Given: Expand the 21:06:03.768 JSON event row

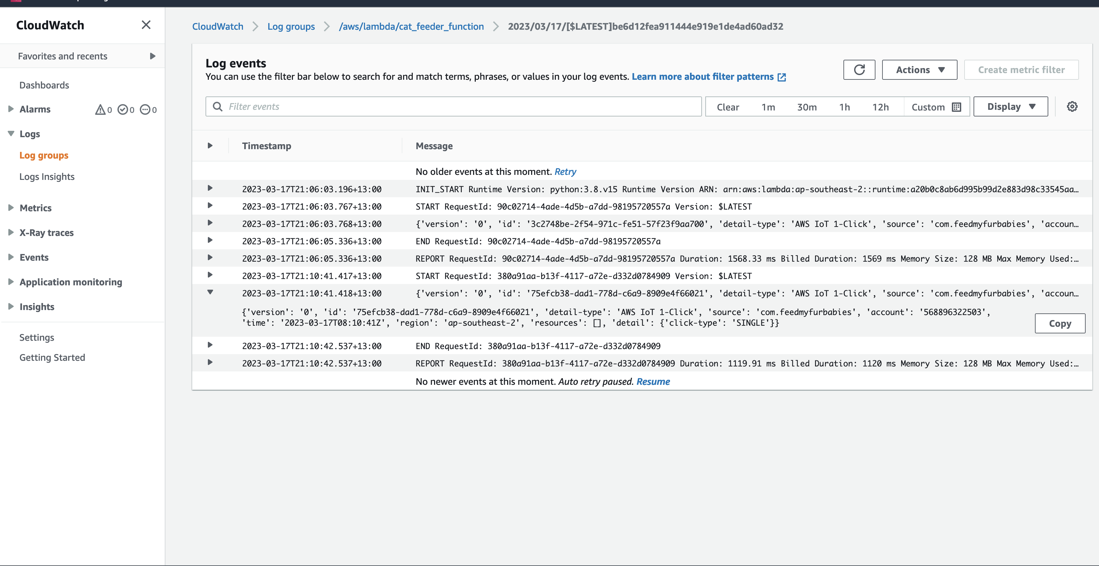Looking at the screenshot, I should pyautogui.click(x=210, y=223).
